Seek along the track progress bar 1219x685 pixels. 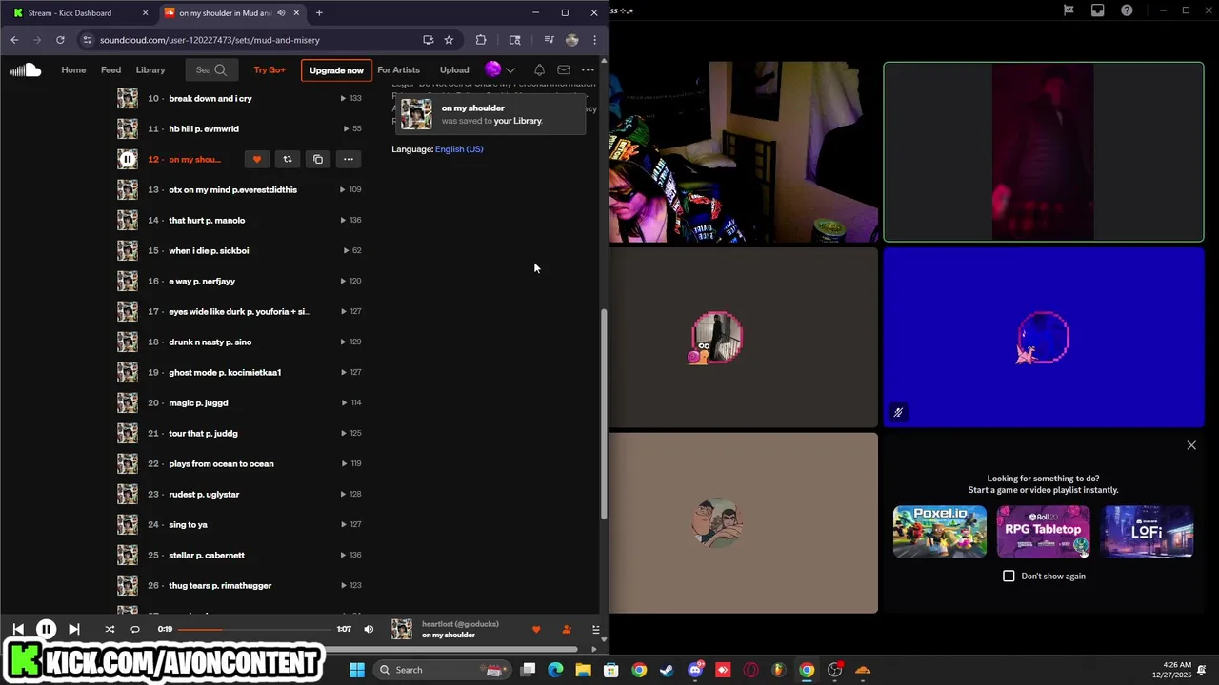255,629
